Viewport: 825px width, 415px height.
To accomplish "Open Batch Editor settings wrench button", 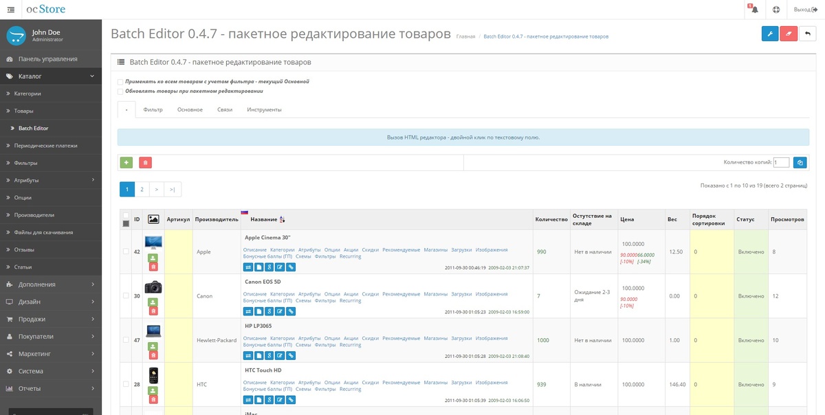I will point(770,34).
